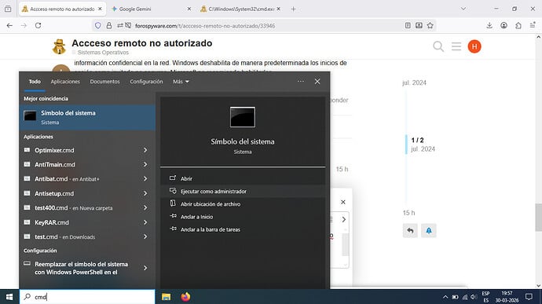The width and height of the screenshot is (542, 304).
Task: Click the padlock site info icon
Action: pyautogui.click(x=109, y=26)
